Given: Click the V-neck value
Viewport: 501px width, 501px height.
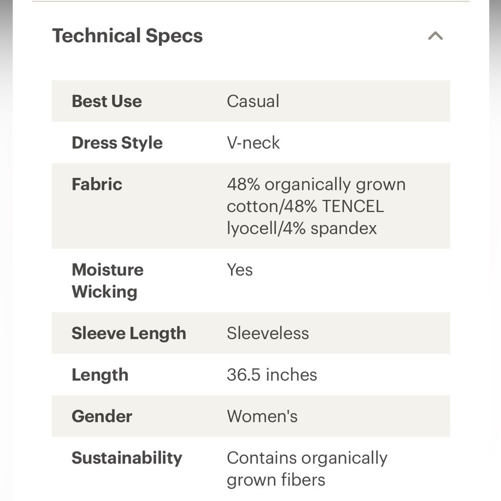Looking at the screenshot, I should [x=253, y=142].
